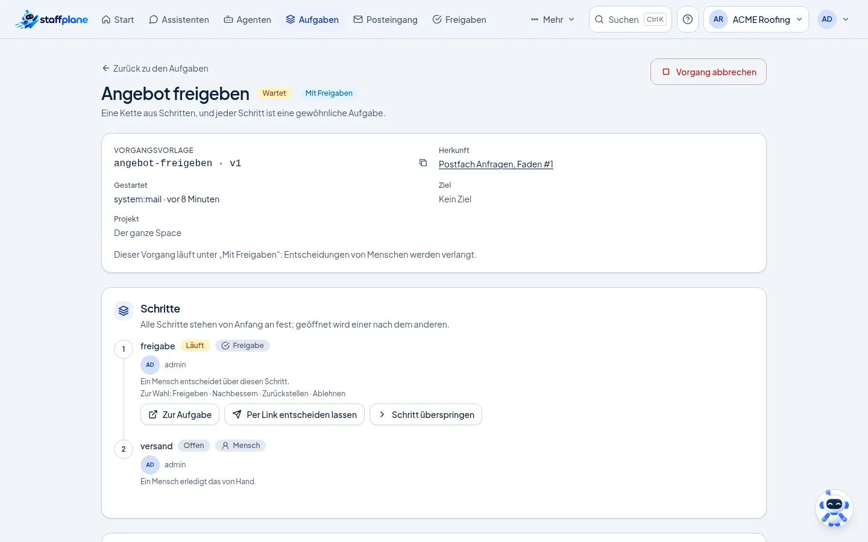Click Per Link entscheiden lassen
The width and height of the screenshot is (868, 542).
(294, 414)
